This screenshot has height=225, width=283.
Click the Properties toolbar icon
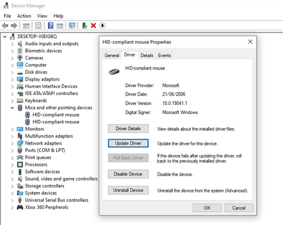38,25
